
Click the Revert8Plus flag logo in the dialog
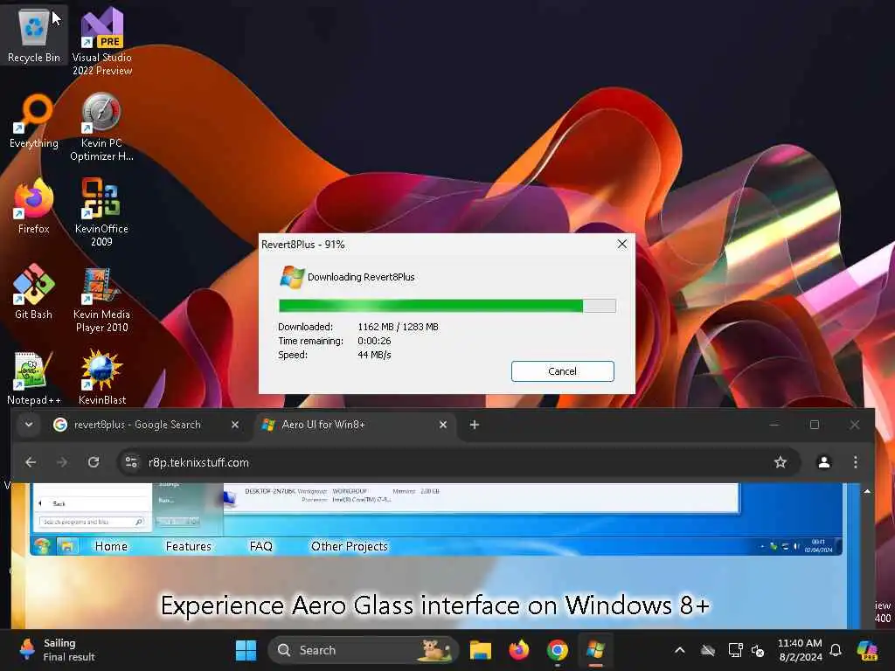coord(292,277)
